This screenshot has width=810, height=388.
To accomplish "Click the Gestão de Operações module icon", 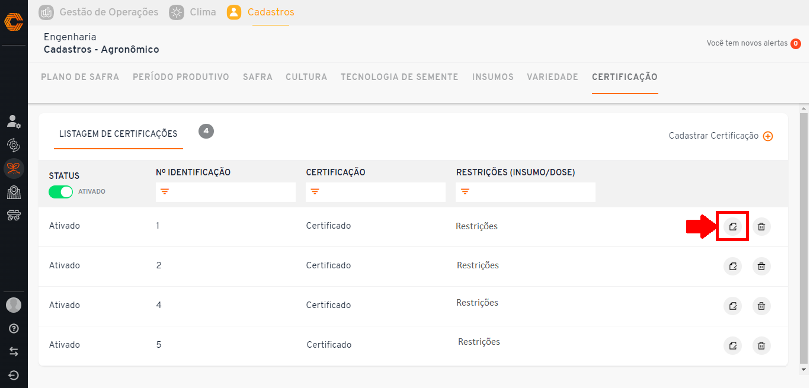I will pyautogui.click(x=46, y=12).
